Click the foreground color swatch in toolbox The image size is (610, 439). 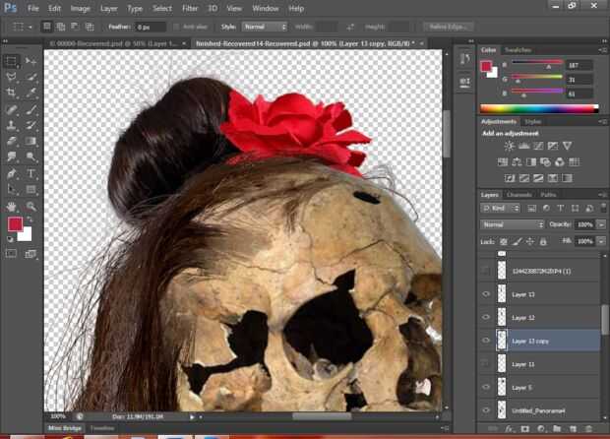[15, 224]
